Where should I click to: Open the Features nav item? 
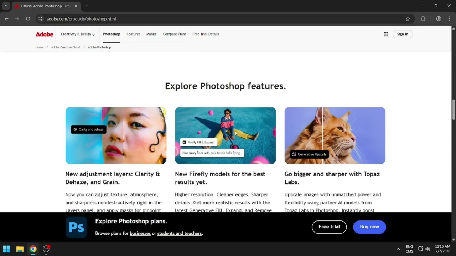(133, 34)
